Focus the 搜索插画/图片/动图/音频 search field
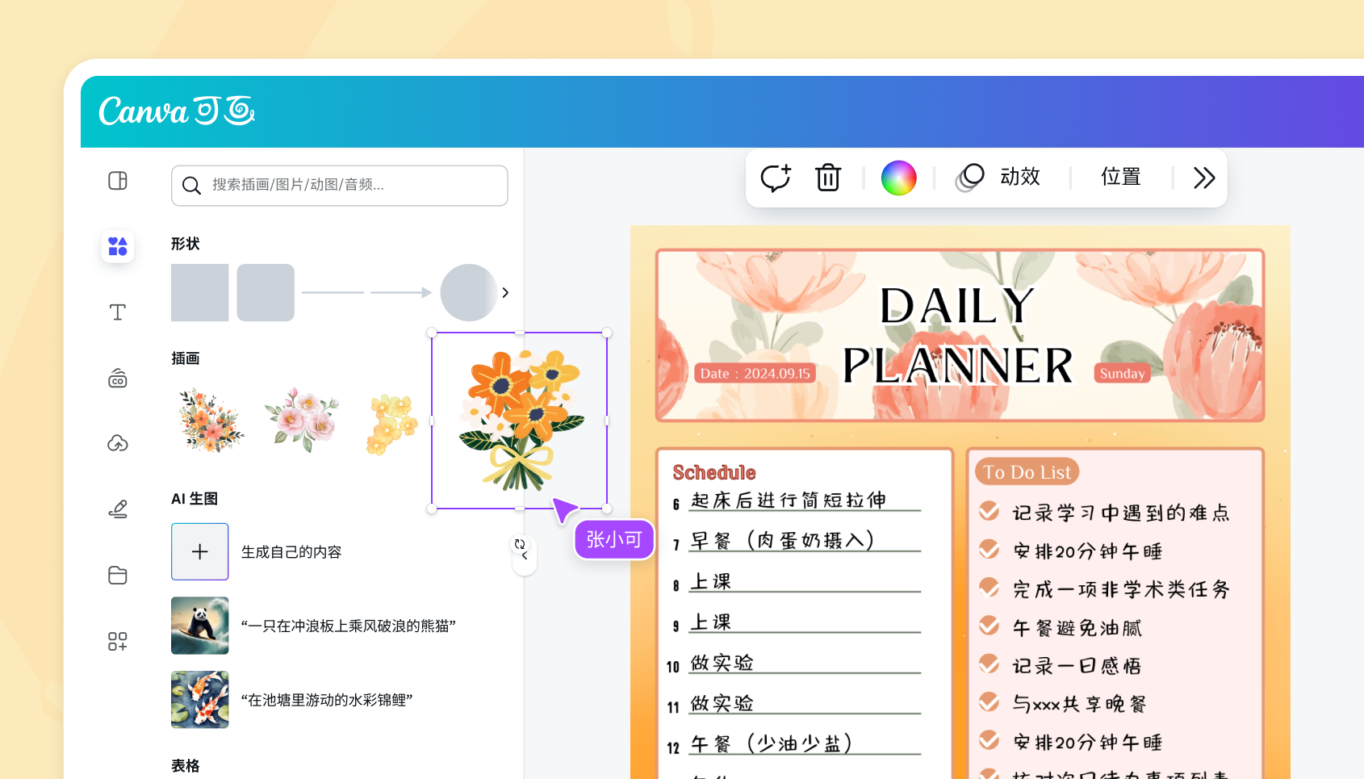 339,186
